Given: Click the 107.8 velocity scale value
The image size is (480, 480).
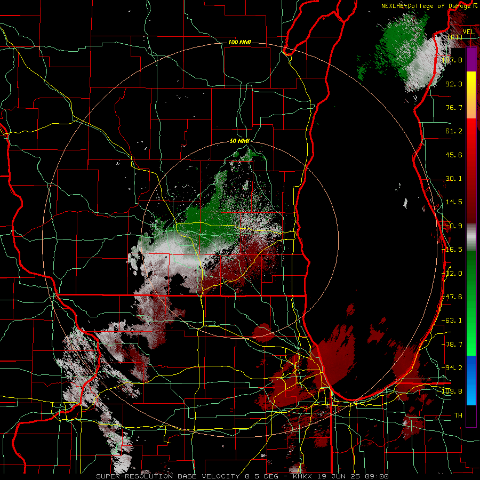Looking at the screenshot, I should coord(452,60).
